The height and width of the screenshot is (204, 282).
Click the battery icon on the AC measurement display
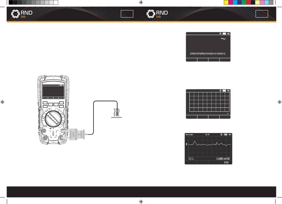[224, 34]
